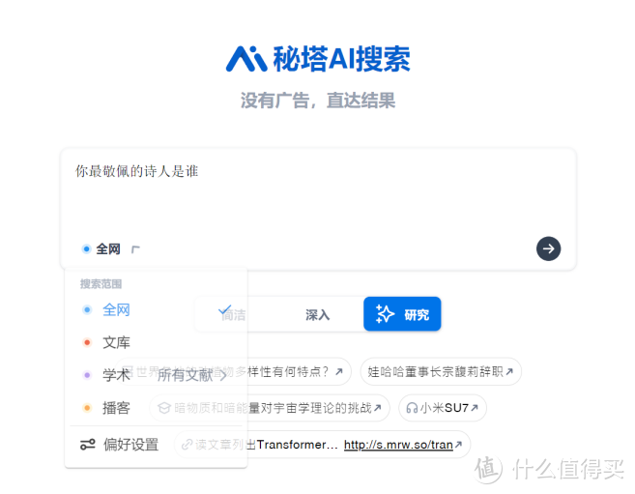Submit the search with the arrow button
This screenshot has width=635, height=494.
coord(548,248)
